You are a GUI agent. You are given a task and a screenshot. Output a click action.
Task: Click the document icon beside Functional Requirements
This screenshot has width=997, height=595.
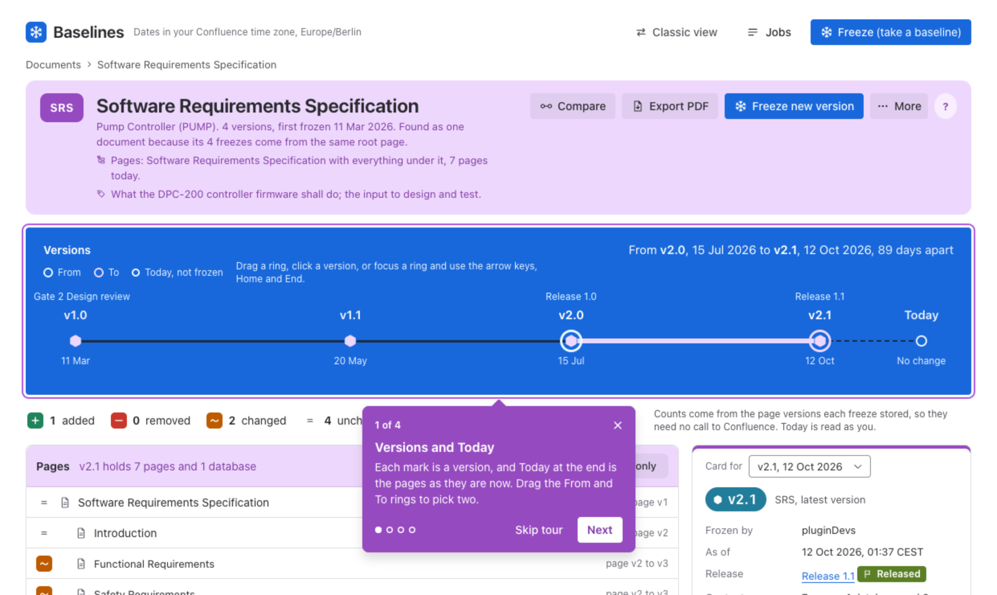pos(81,564)
